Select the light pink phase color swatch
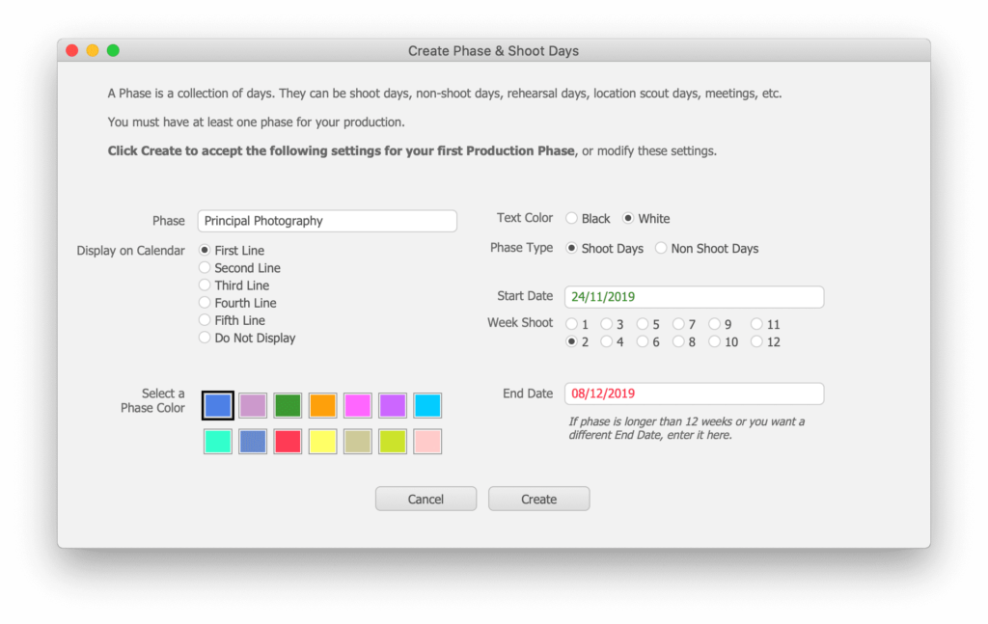Viewport: 988px width, 624px height. tap(427, 442)
